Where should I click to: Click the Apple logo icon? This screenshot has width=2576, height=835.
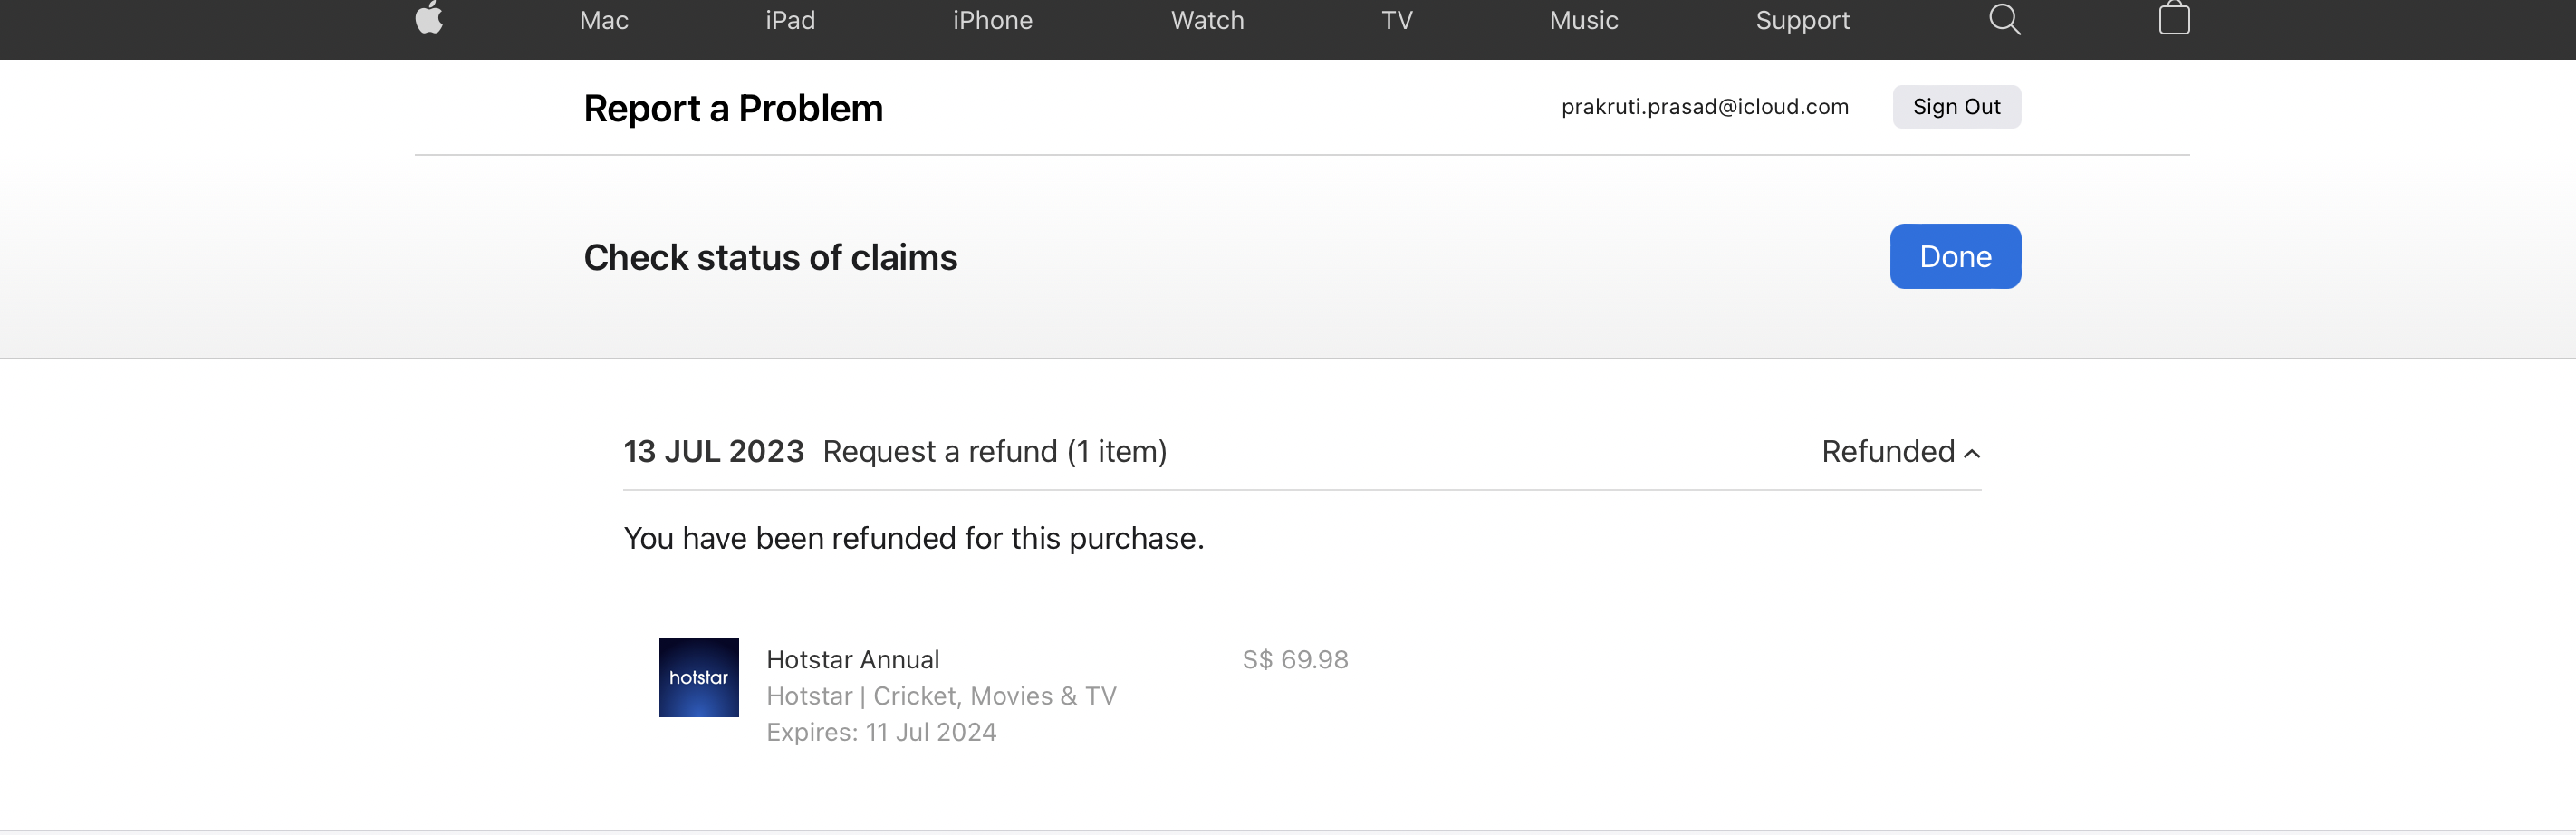(x=429, y=19)
